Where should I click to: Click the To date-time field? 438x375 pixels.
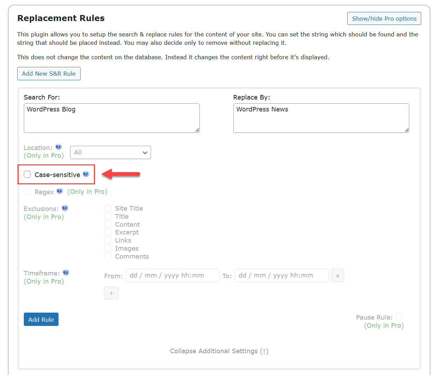282,275
